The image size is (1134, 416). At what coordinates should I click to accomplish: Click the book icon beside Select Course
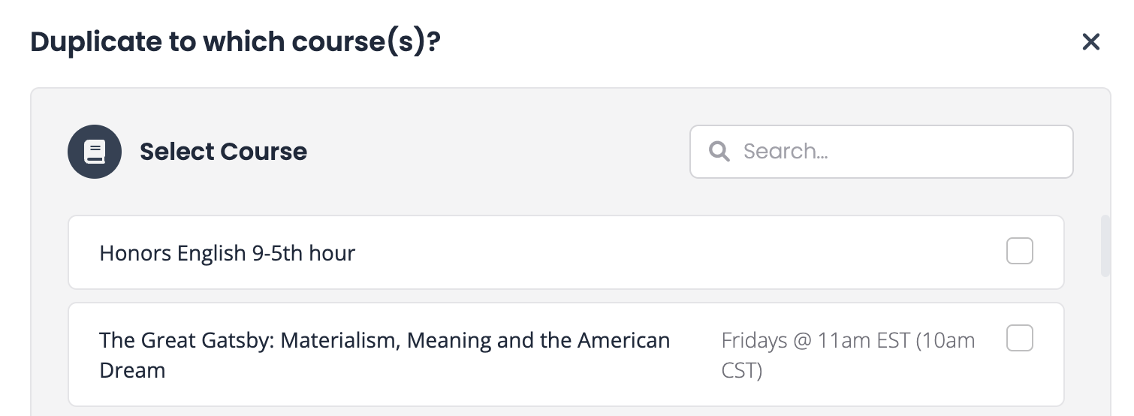point(95,152)
